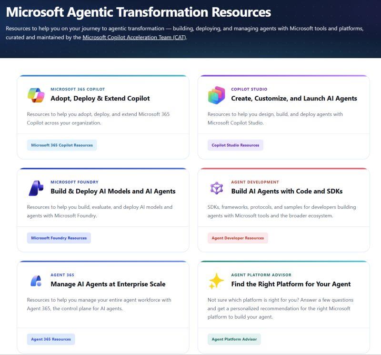Open Agent 365 Resources button

(x=51, y=339)
